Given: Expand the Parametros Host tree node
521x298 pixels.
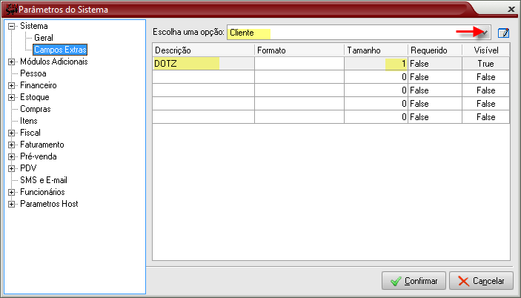Looking at the screenshot, I should pyautogui.click(x=11, y=204).
